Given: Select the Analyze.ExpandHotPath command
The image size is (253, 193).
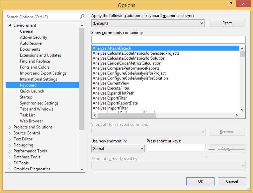Looking at the screenshot, I should pos(114,94).
